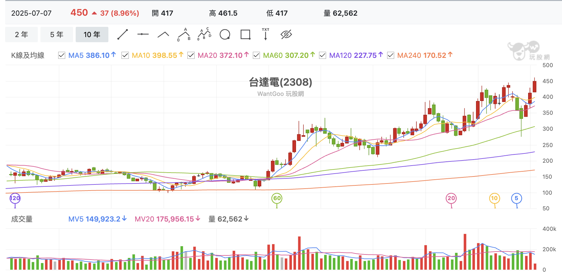
Task: Select the circle drawing tool
Action: coord(225,35)
